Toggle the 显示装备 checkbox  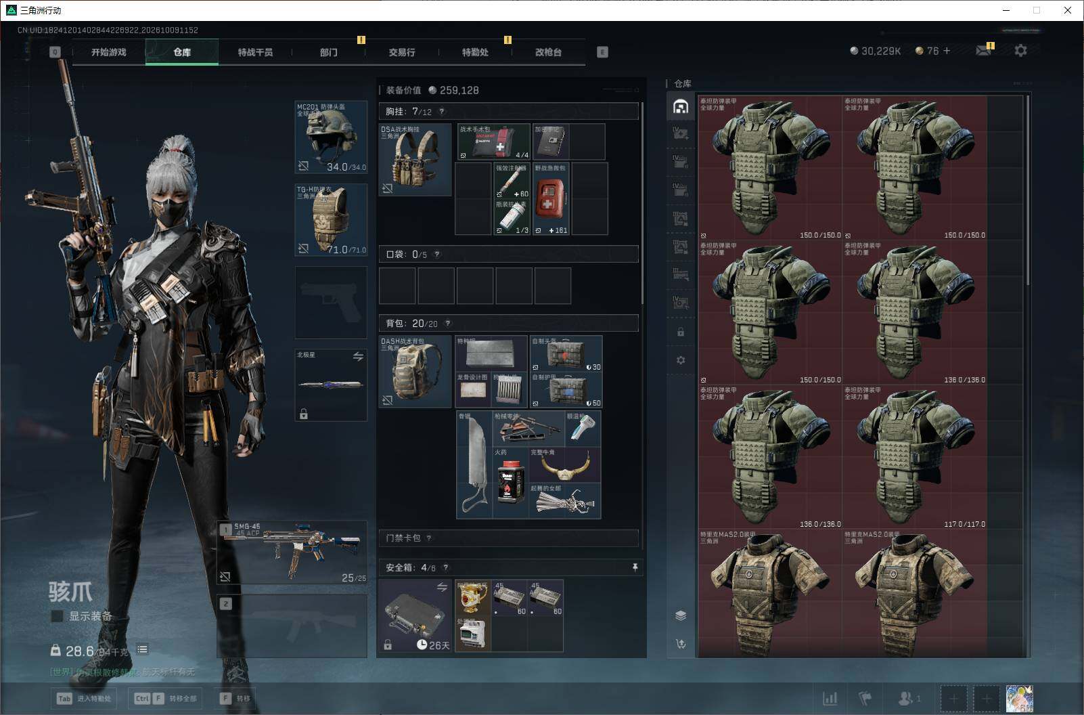(x=58, y=616)
